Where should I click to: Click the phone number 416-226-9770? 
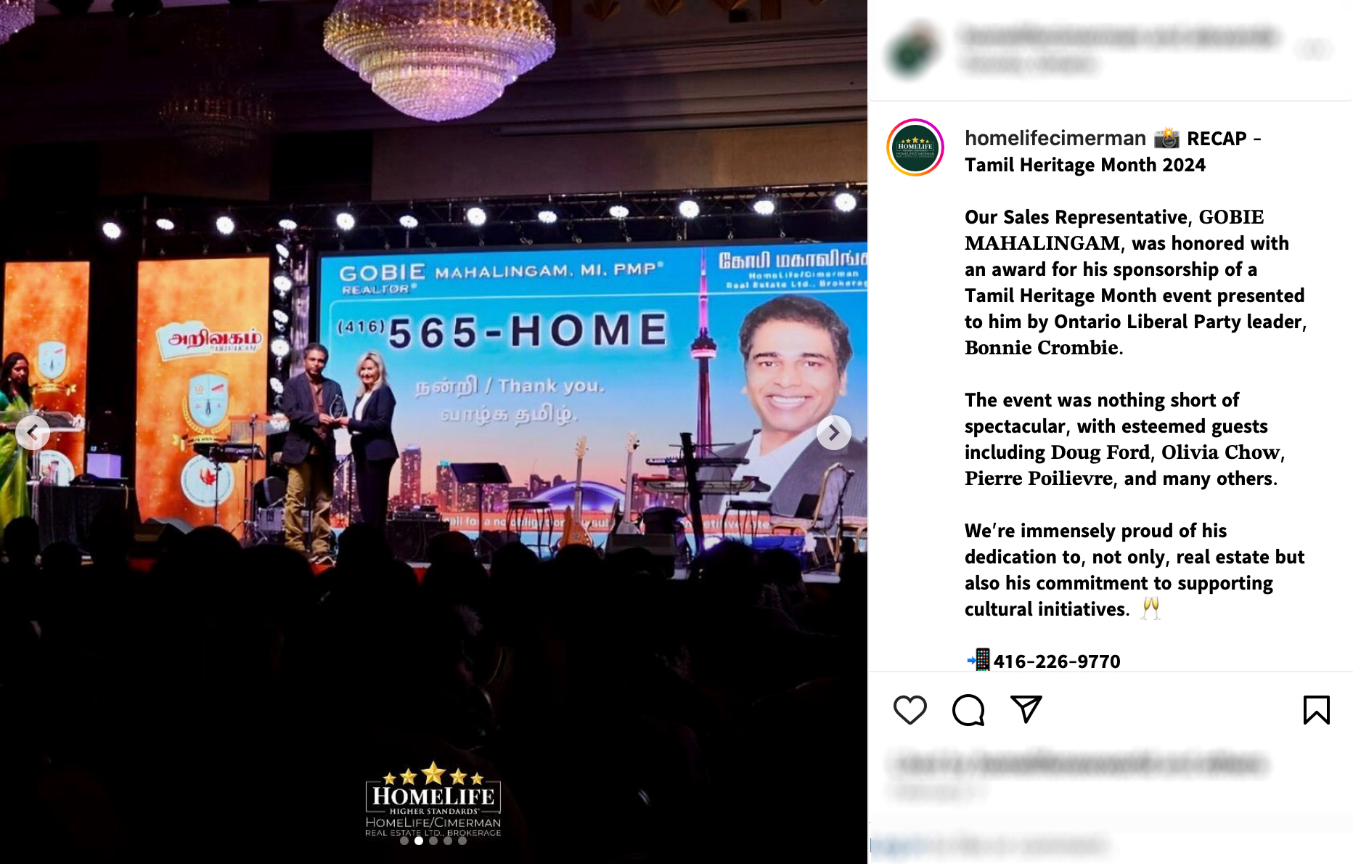1056,661
